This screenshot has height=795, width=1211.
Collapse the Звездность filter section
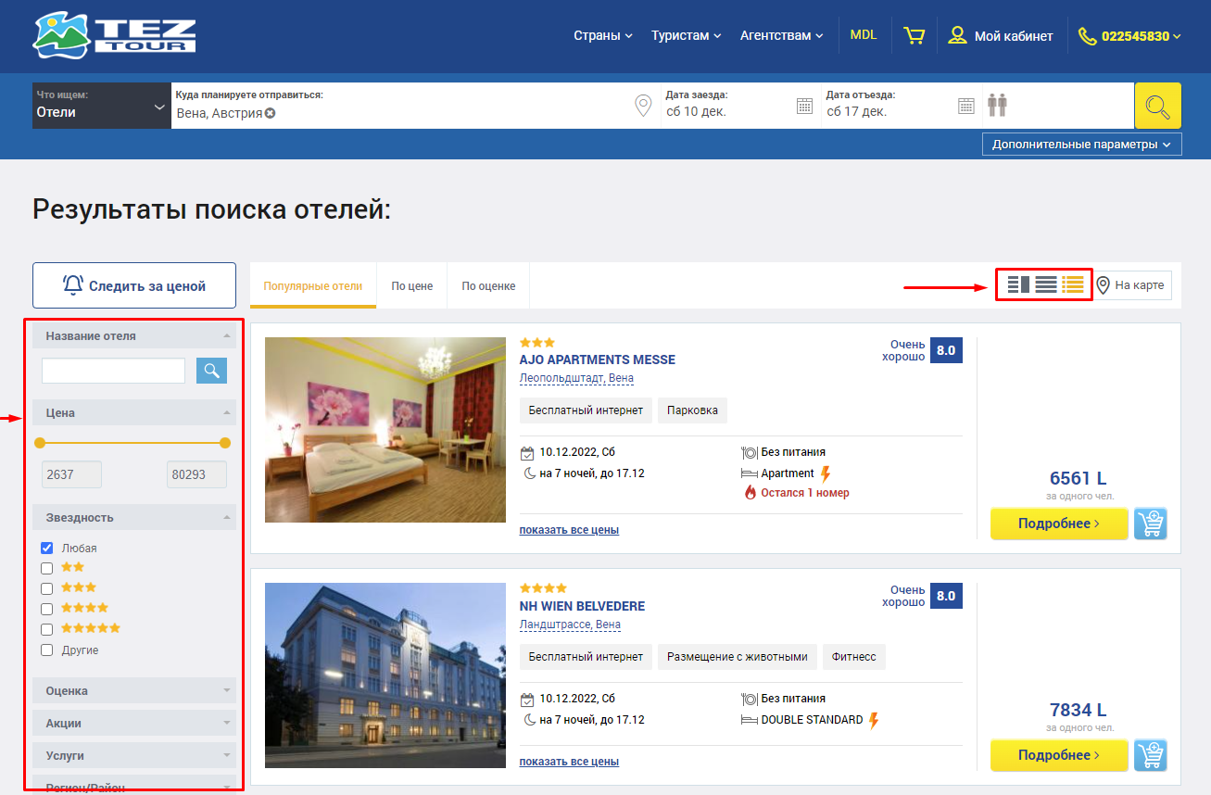pos(134,517)
